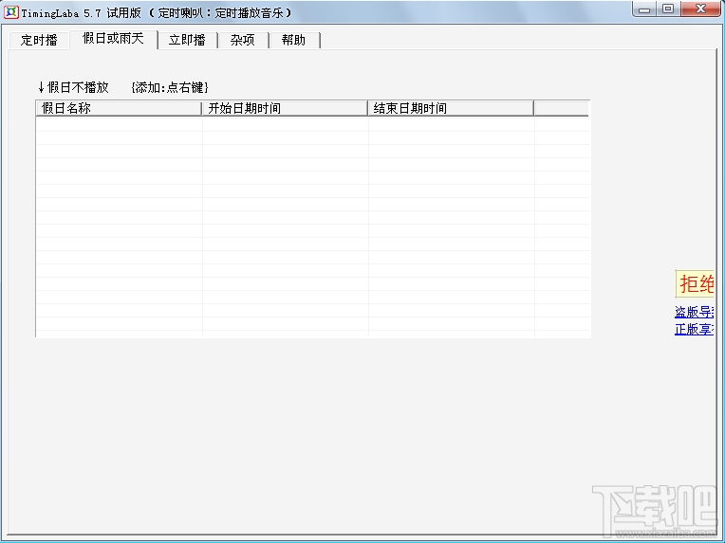Screen dimensions: 725x543
Task: Switch to the 定时播 tab
Action: (x=39, y=40)
